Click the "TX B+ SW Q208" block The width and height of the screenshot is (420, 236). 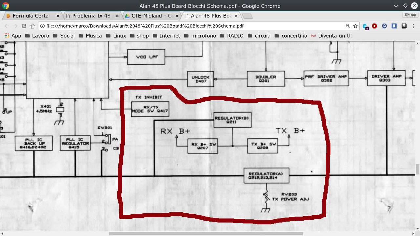tap(262, 146)
